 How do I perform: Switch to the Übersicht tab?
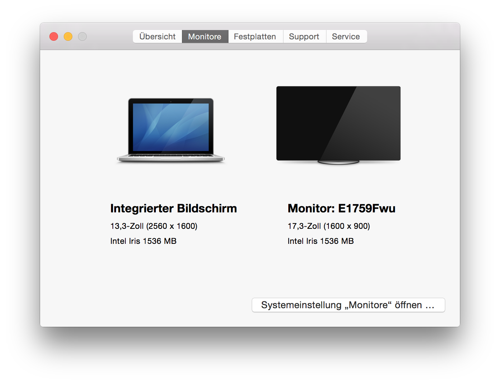coord(158,36)
